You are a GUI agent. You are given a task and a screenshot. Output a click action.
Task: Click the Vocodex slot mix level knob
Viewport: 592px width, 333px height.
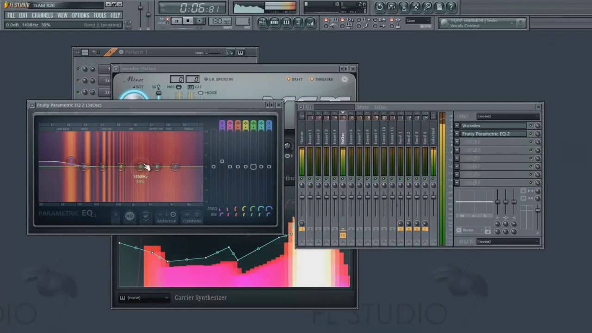(x=537, y=126)
